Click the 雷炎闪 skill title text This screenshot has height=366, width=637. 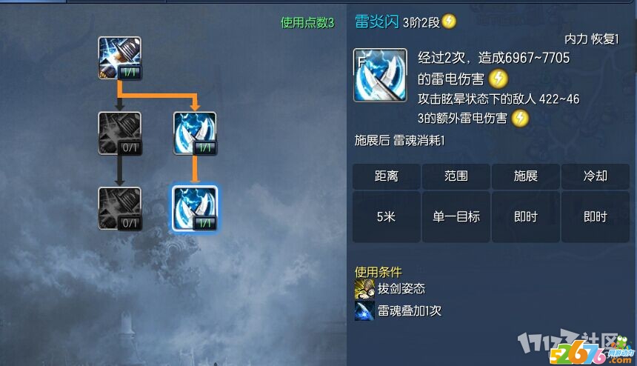click(x=376, y=21)
